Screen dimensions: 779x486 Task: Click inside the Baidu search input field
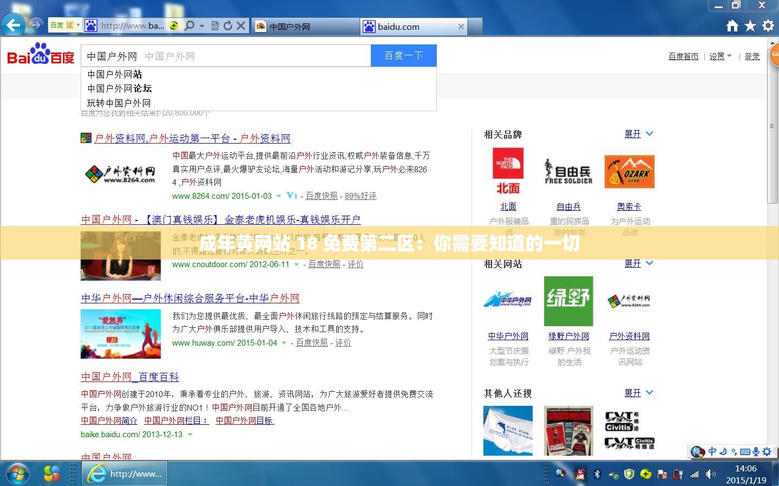(x=226, y=56)
